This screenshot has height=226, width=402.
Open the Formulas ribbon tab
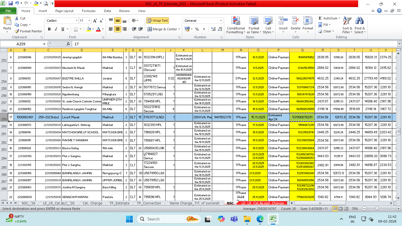coord(89,11)
